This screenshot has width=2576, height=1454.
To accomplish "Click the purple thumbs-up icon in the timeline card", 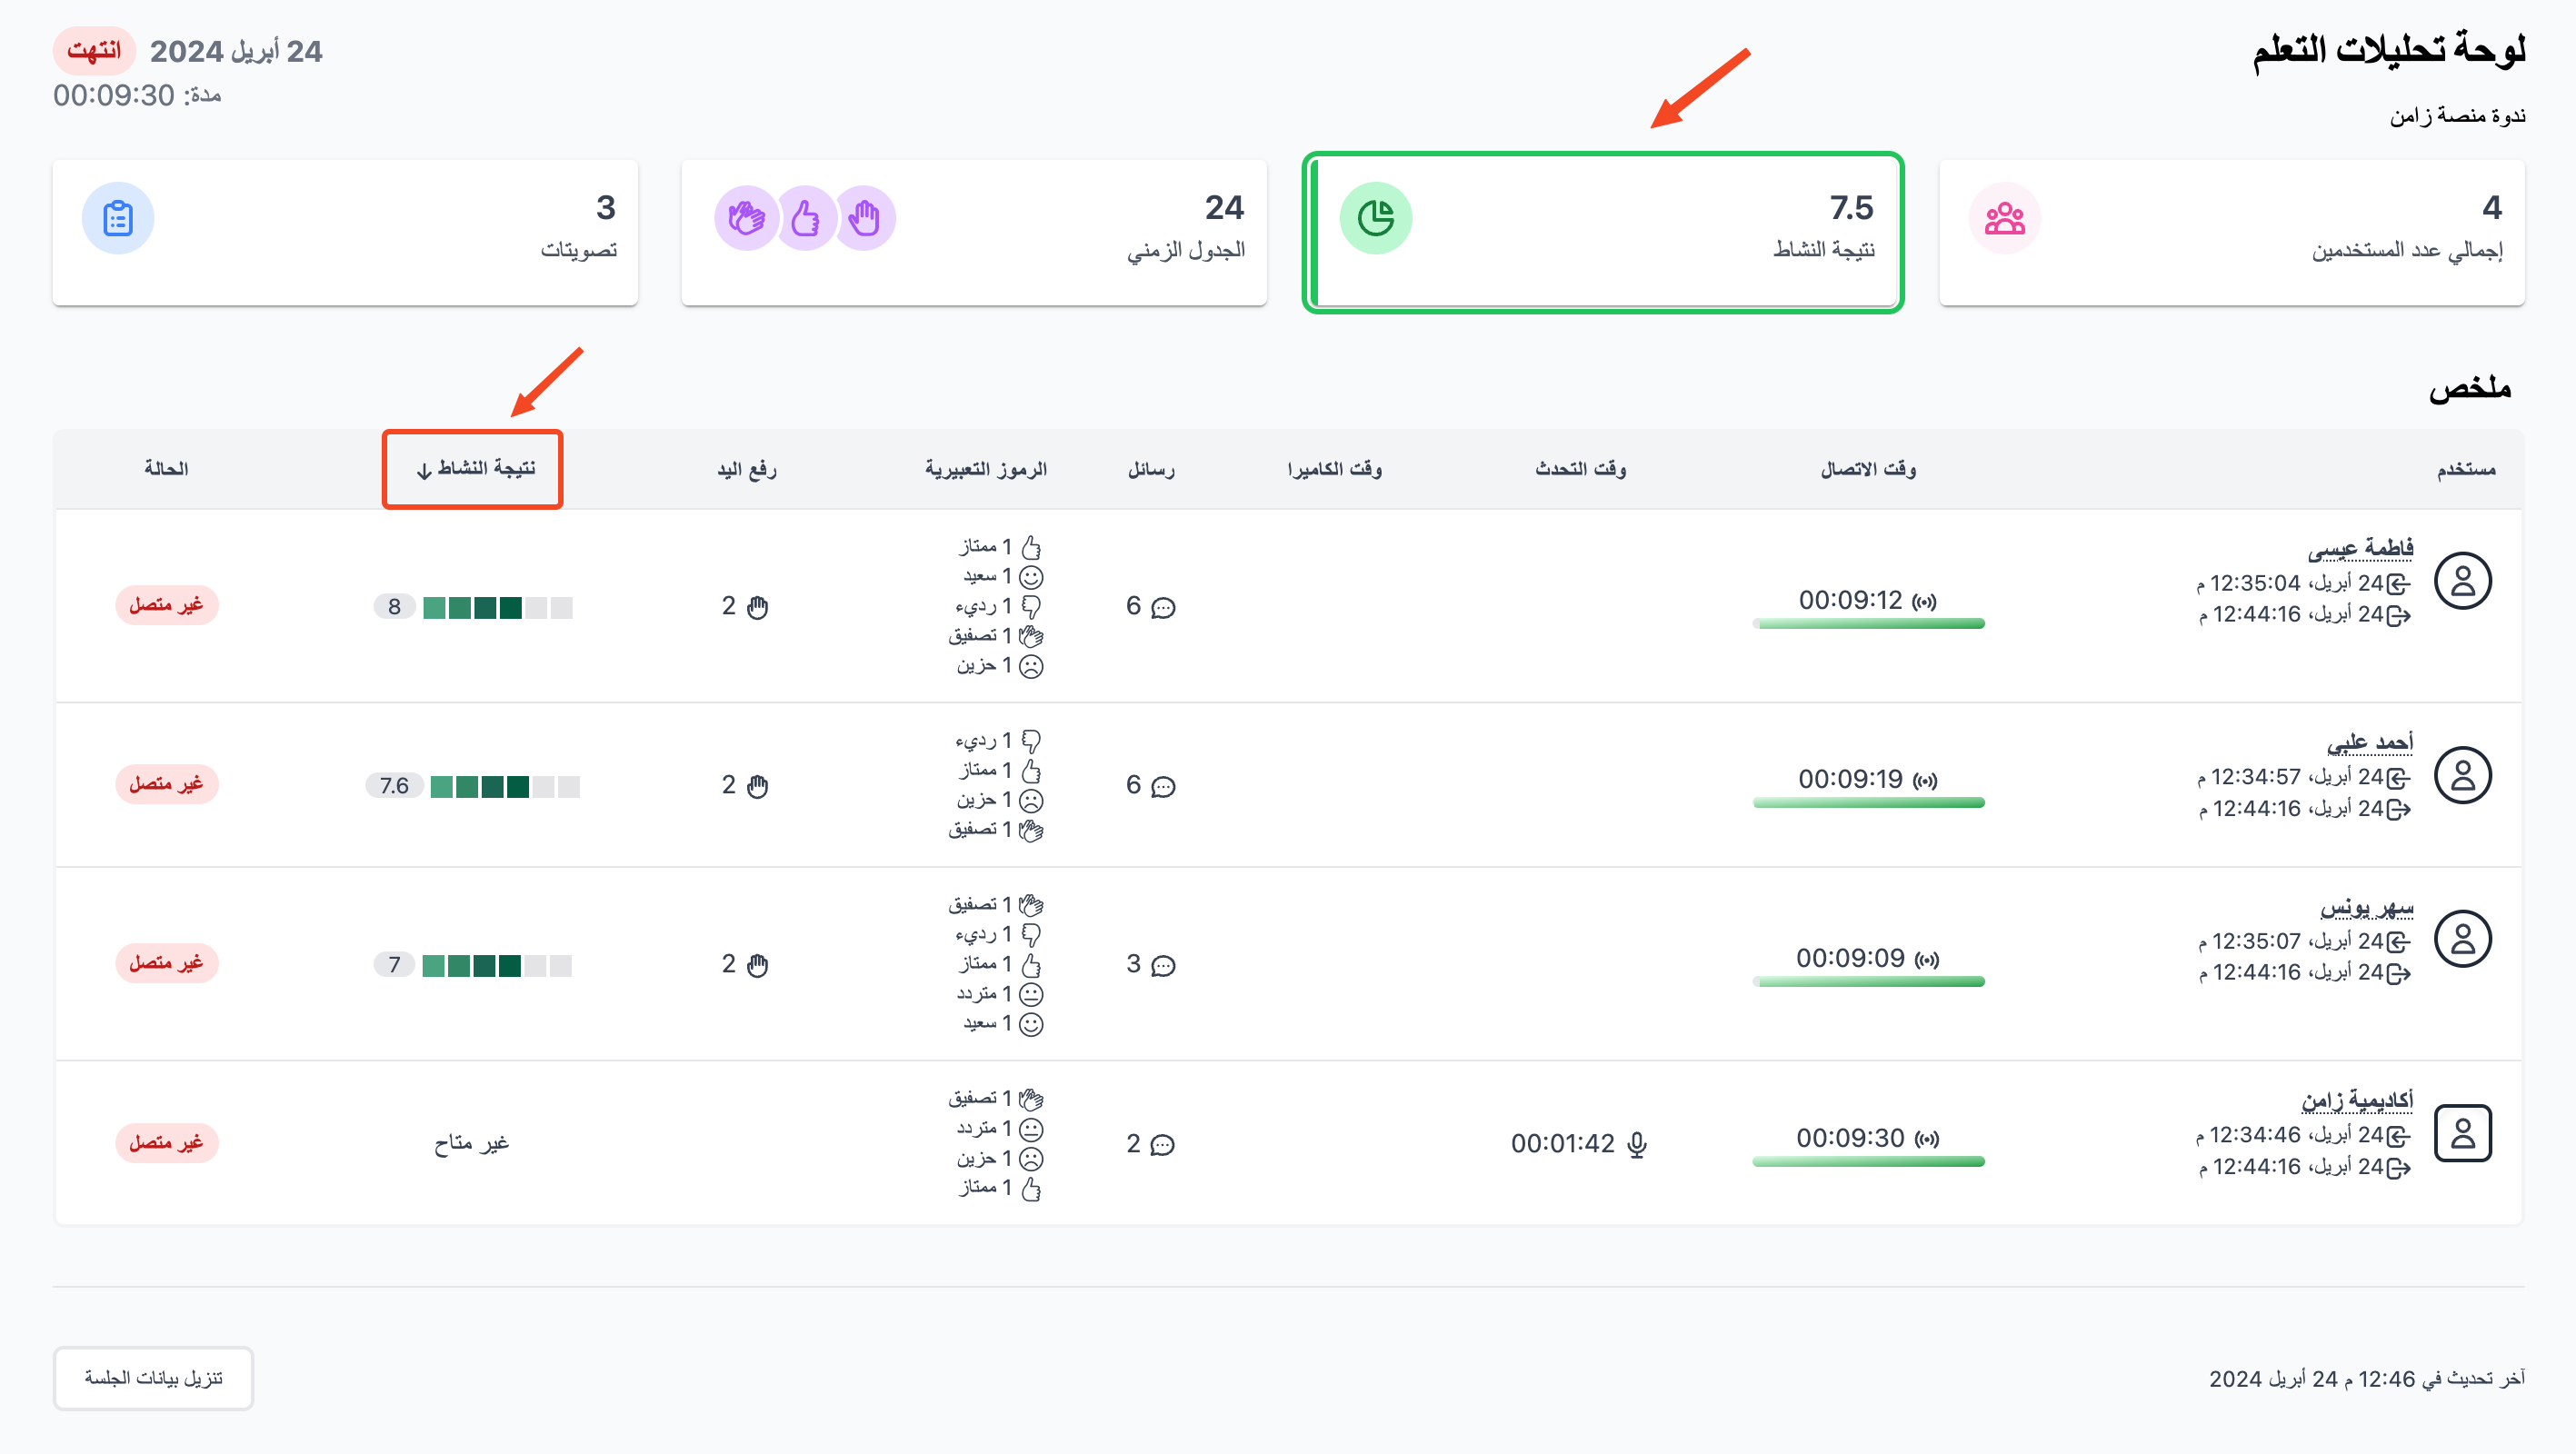I will click(806, 218).
